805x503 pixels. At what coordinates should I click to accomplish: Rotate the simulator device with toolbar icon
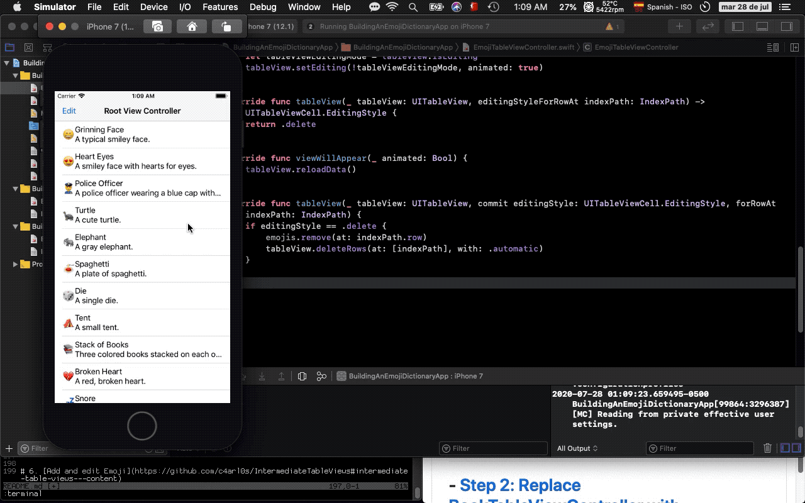[226, 27]
